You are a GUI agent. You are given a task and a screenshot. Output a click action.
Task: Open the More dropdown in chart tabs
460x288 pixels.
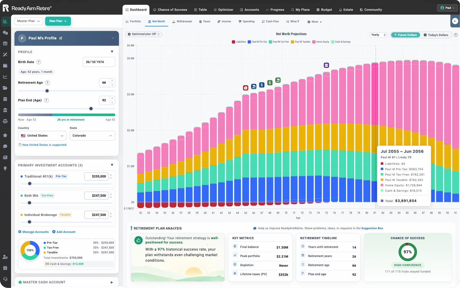315,22
